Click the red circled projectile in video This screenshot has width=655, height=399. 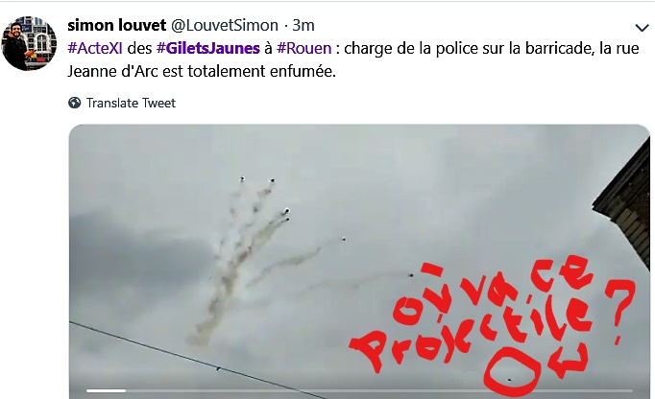(x=510, y=372)
